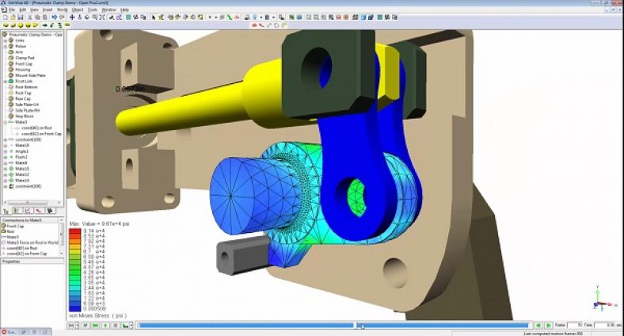Click the New document toolbar icon
The width and height of the screenshot is (624, 336).
6,17
